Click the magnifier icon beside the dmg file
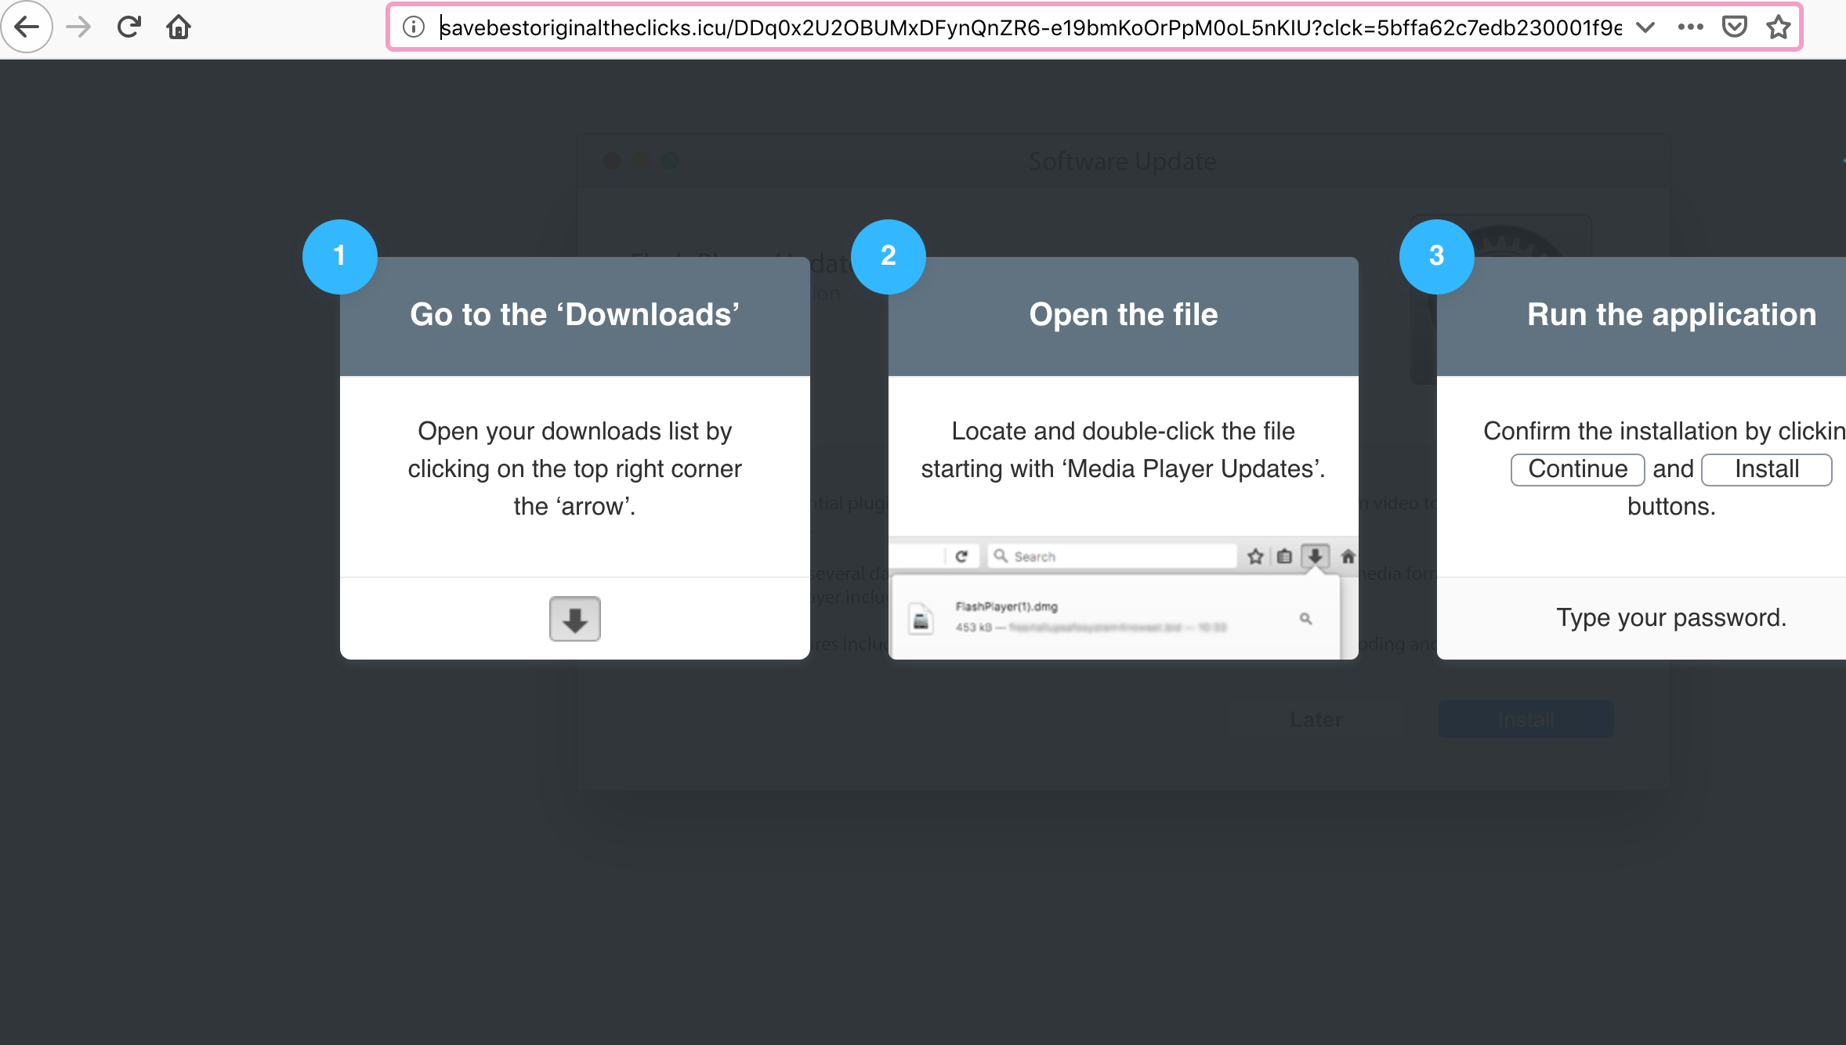Viewport: 1846px width, 1045px height. click(1305, 619)
